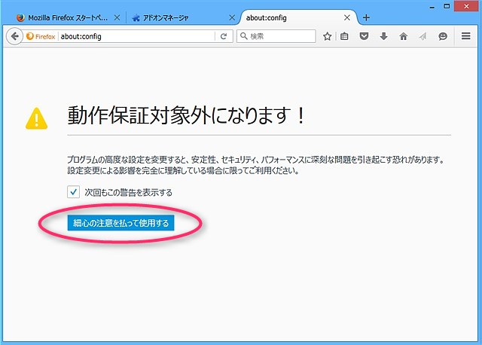
Task: Close the about:config tab
Action: point(347,18)
